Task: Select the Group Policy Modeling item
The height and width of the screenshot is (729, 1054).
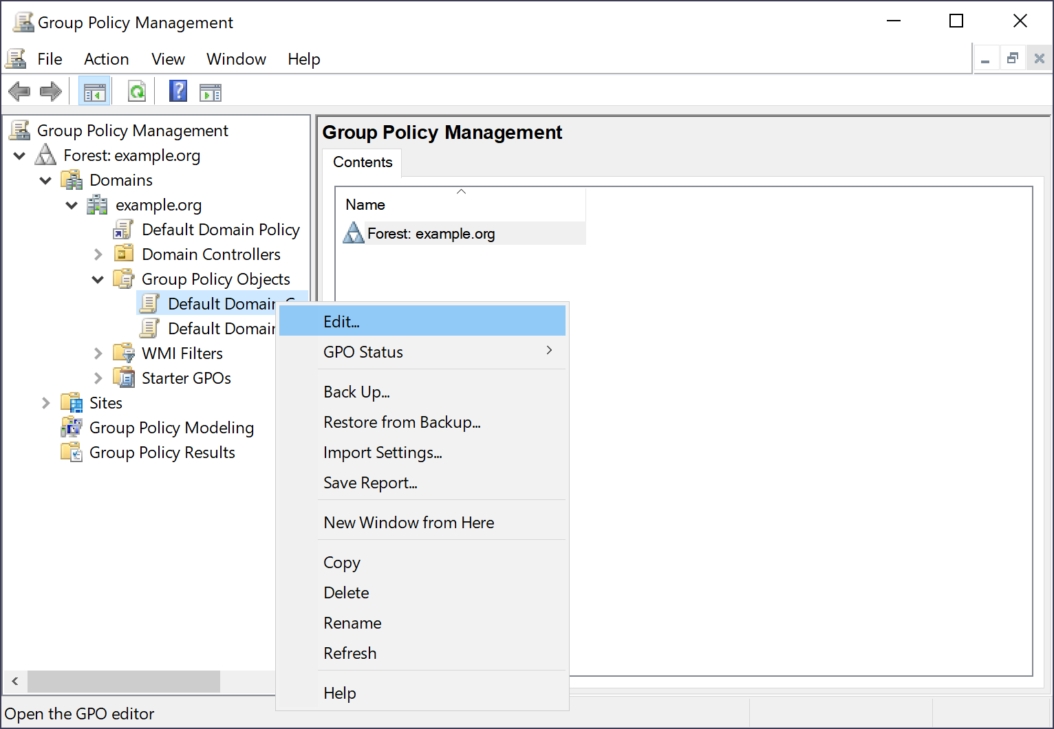Action: (171, 427)
